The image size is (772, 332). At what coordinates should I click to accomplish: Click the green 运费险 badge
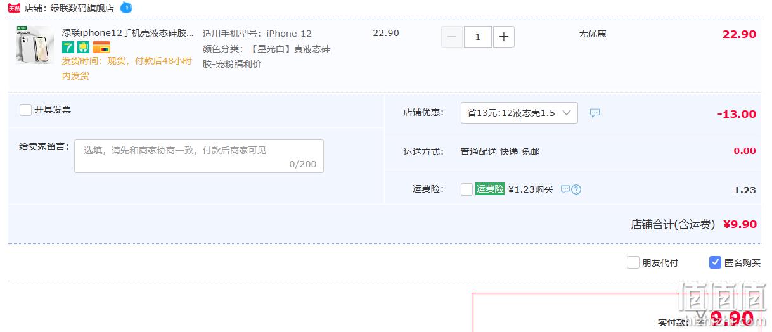coord(490,189)
